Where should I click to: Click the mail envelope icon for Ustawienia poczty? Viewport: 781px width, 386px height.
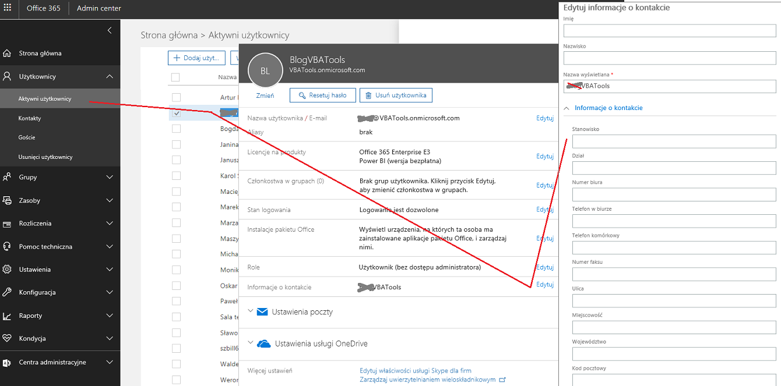point(262,311)
